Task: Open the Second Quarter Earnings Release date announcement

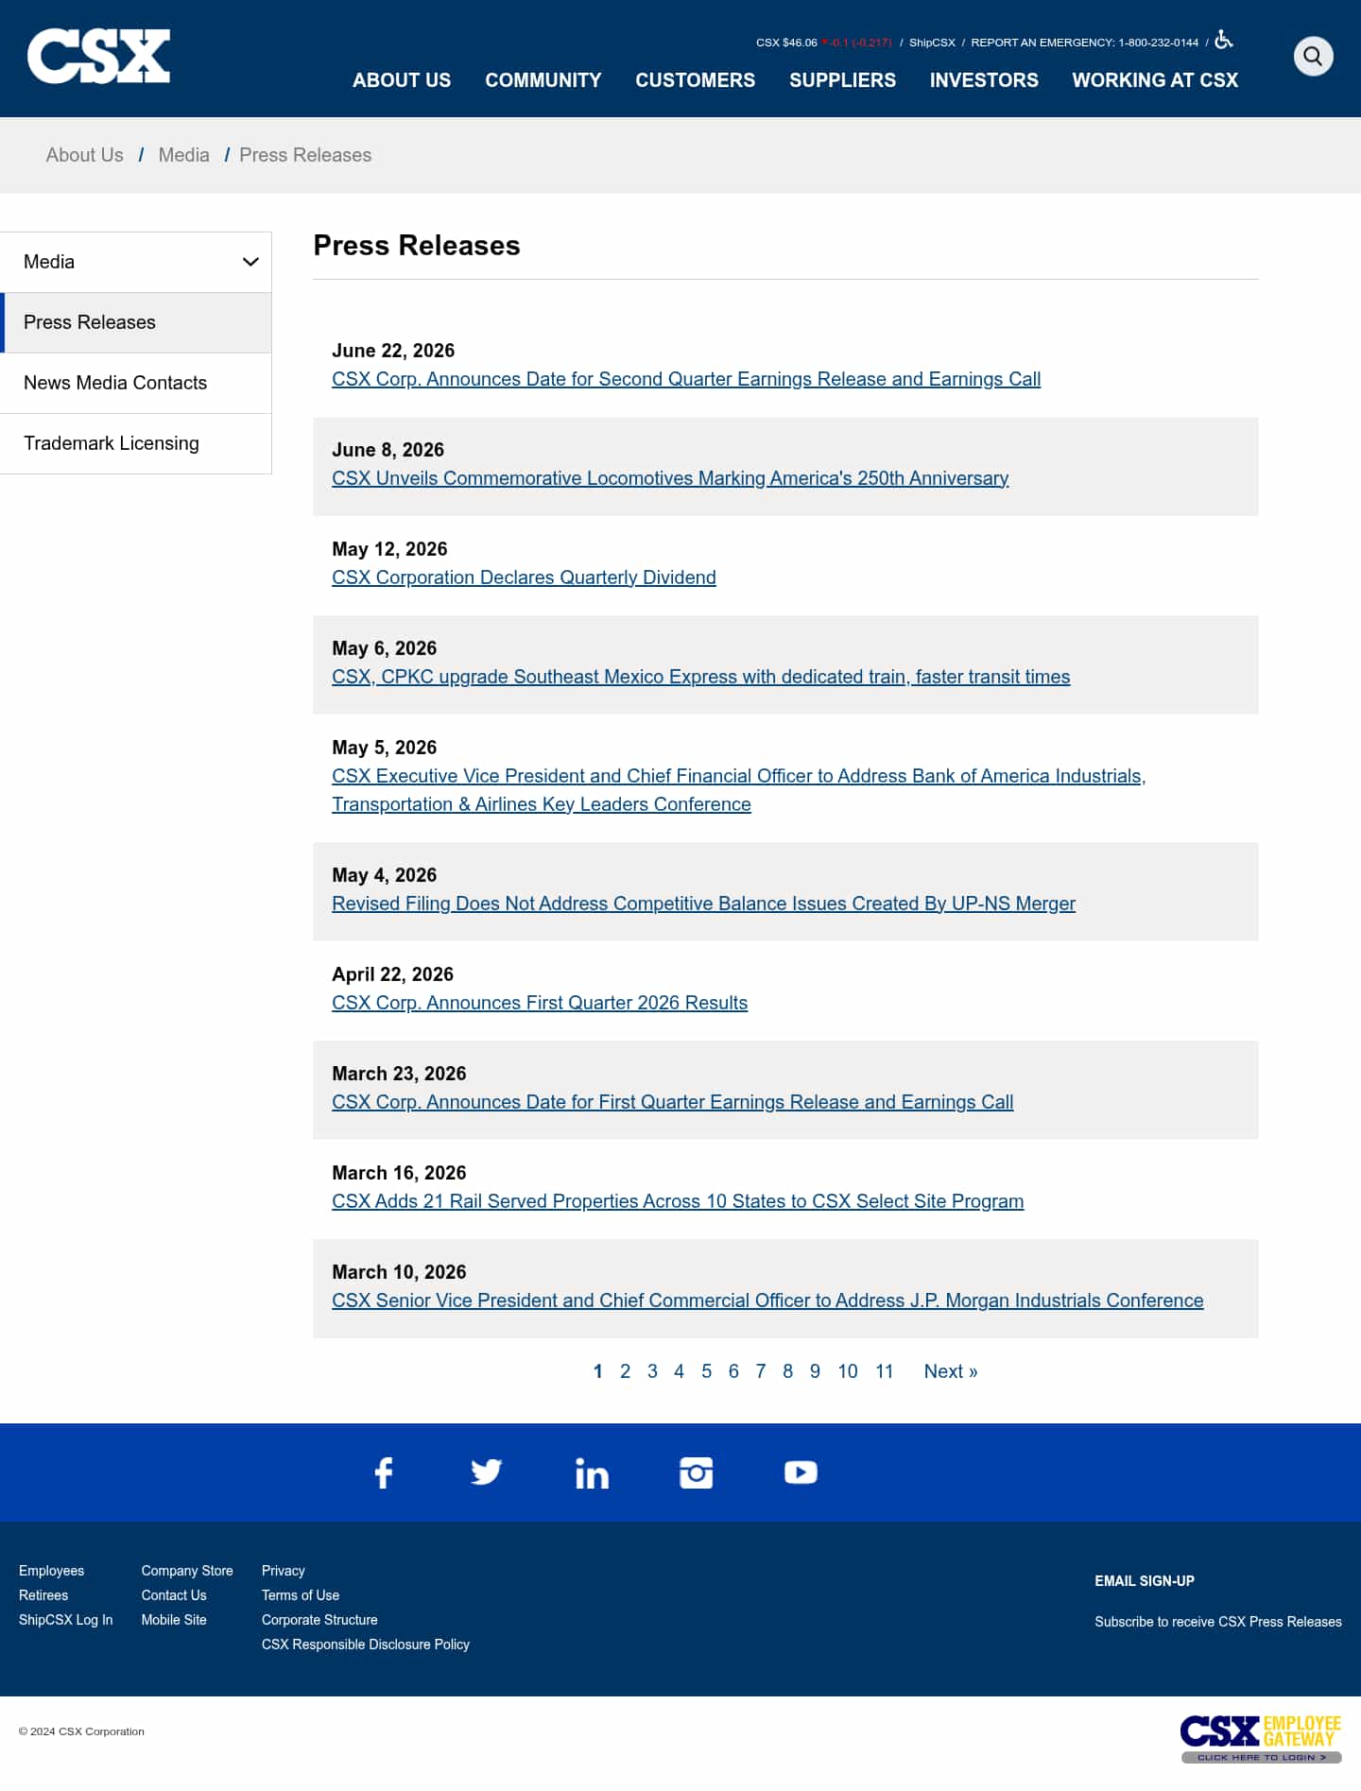Action: (686, 379)
